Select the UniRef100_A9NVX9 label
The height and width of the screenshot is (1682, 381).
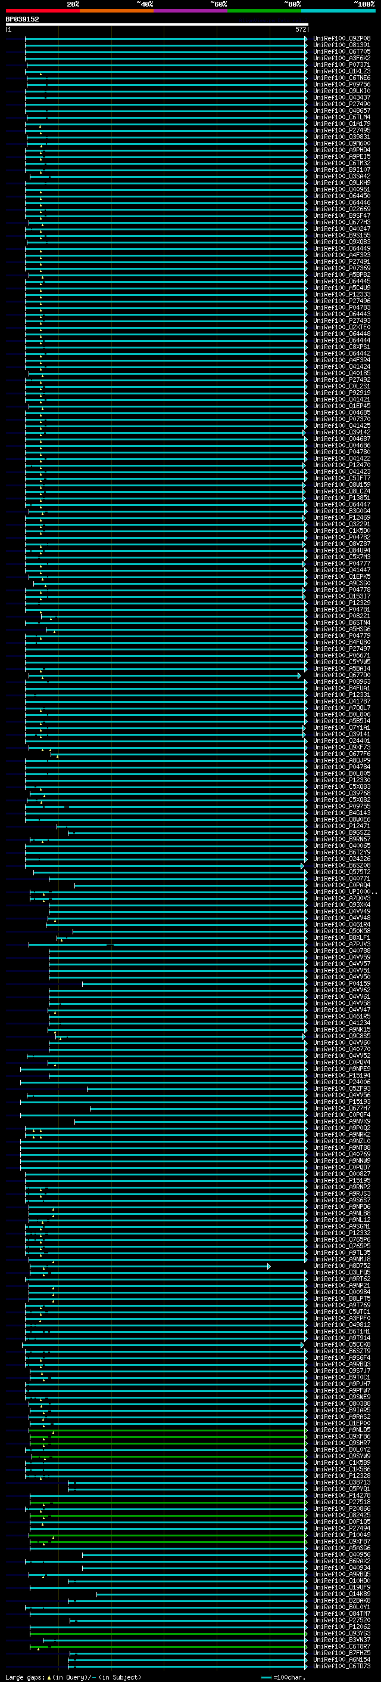point(342,1121)
